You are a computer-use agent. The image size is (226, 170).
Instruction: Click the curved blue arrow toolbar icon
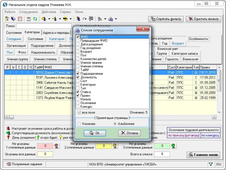tap(84, 19)
